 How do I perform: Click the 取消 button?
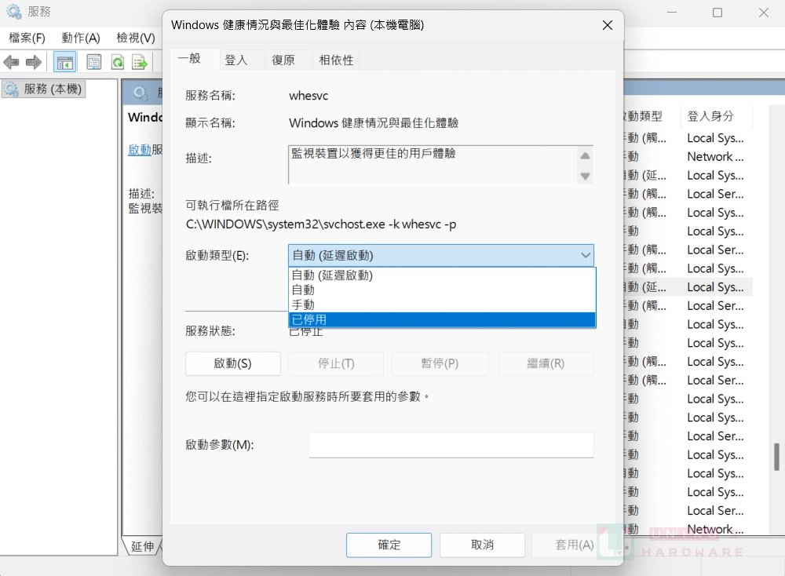(x=482, y=545)
